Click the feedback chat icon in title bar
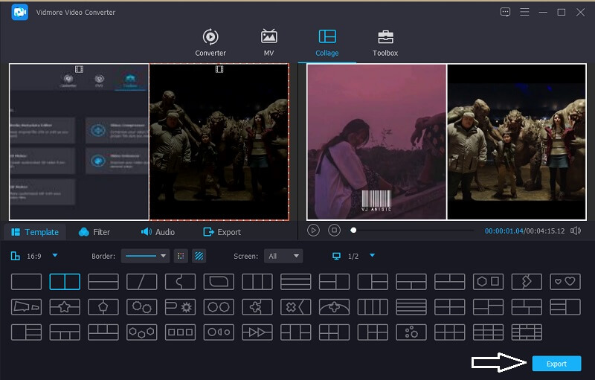 pyautogui.click(x=506, y=12)
